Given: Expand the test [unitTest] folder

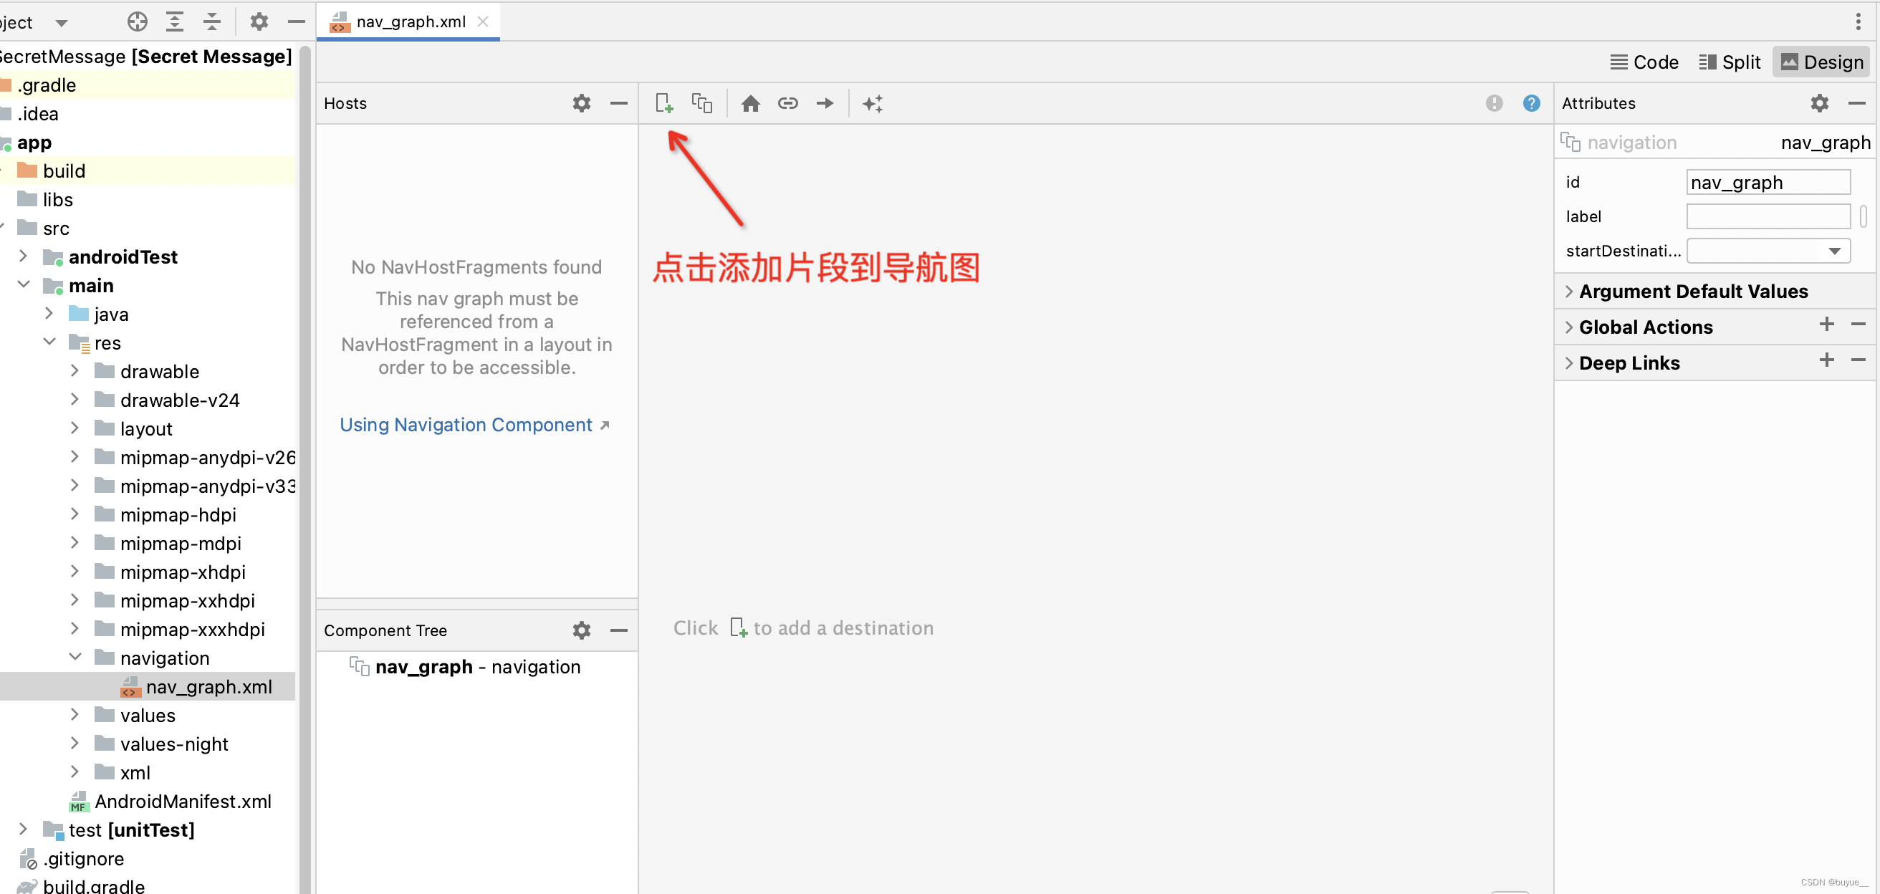Looking at the screenshot, I should [24, 830].
